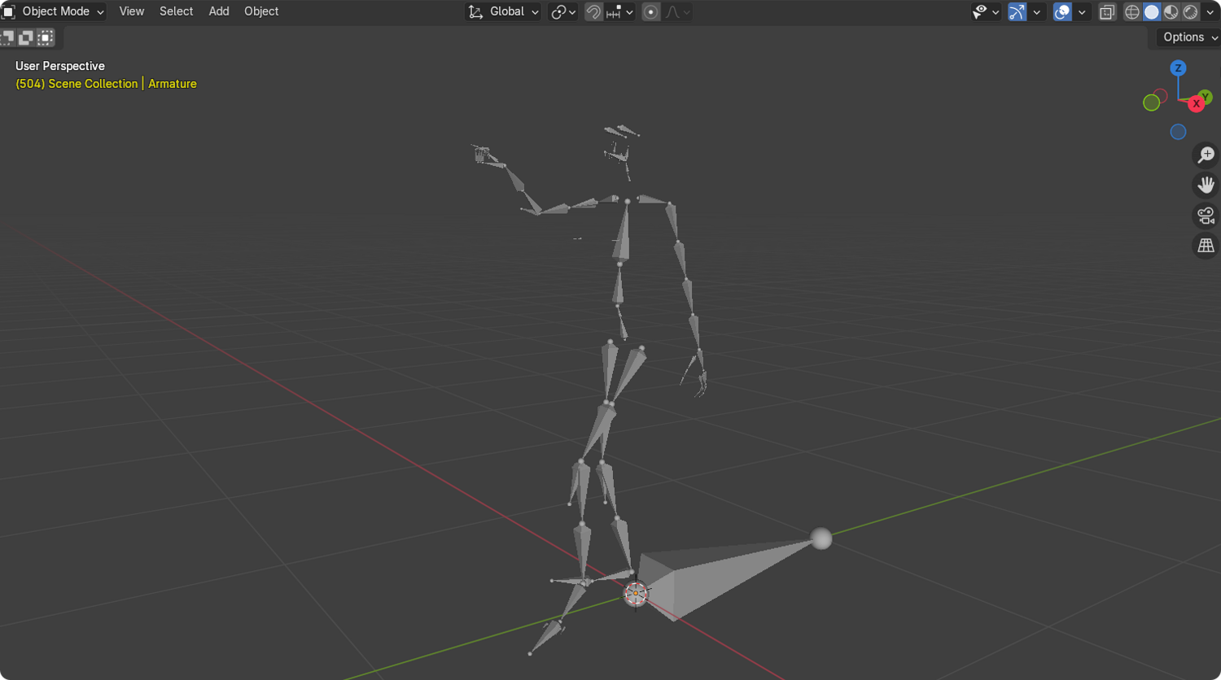Open the View menu

point(131,11)
